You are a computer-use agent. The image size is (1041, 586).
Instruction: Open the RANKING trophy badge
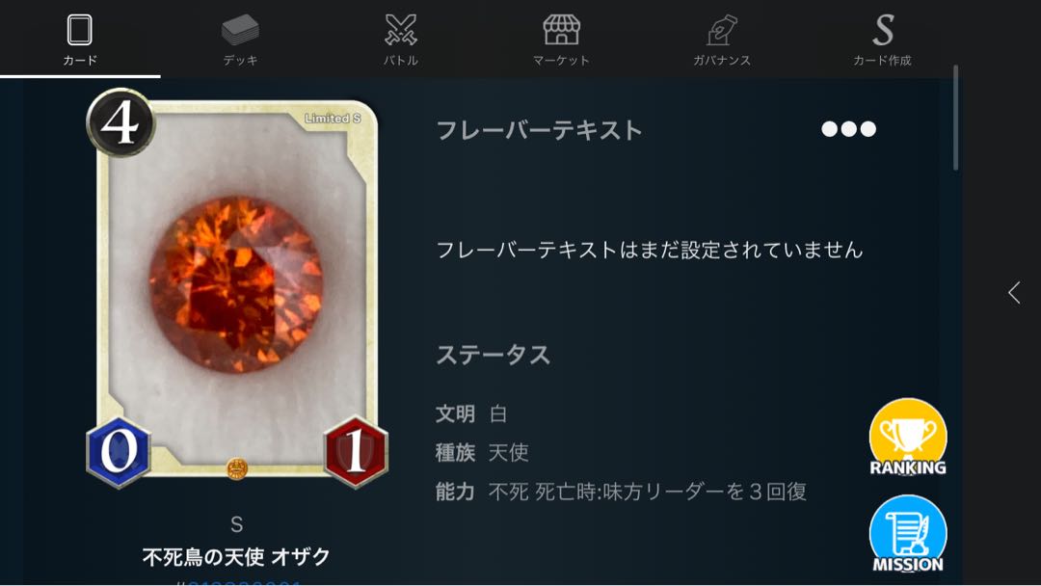point(908,438)
